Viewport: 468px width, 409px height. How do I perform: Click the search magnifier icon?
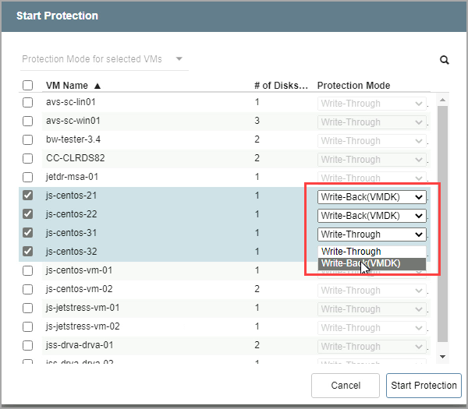click(x=445, y=60)
